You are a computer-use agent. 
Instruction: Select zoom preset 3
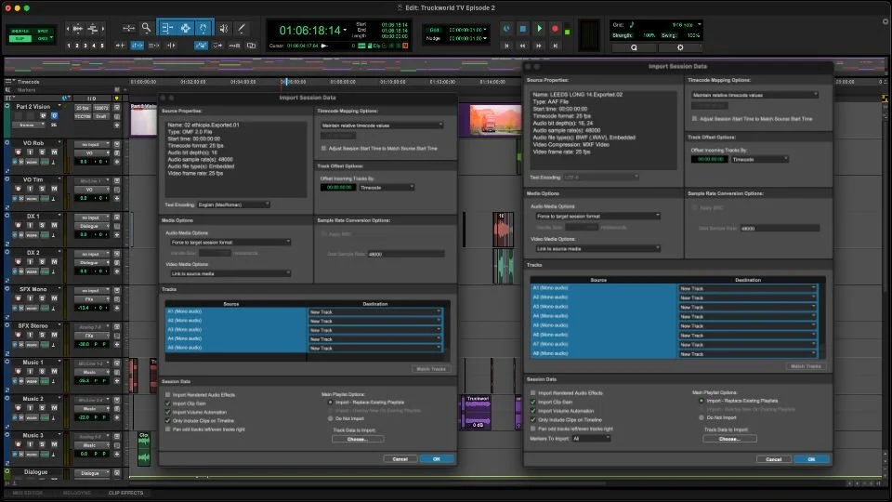click(x=85, y=46)
